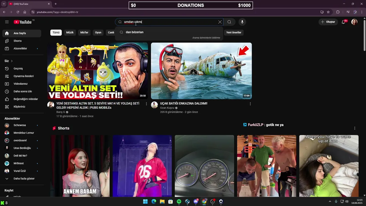Click the magnifier search button

[x=229, y=22]
